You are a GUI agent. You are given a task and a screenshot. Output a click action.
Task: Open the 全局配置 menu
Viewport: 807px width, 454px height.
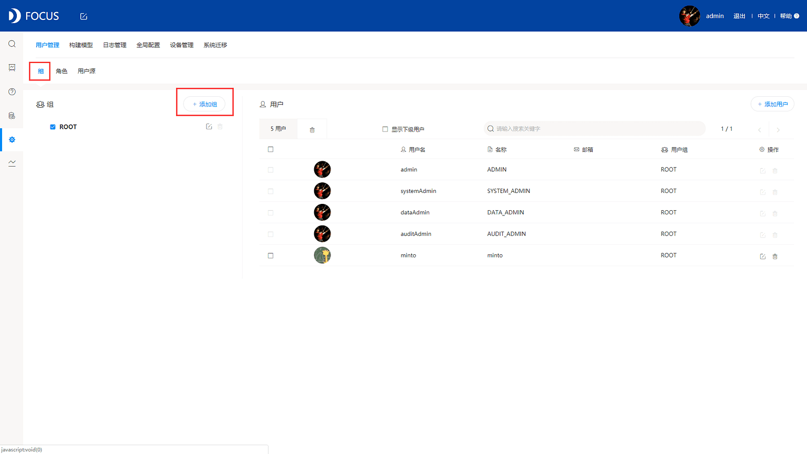point(148,45)
